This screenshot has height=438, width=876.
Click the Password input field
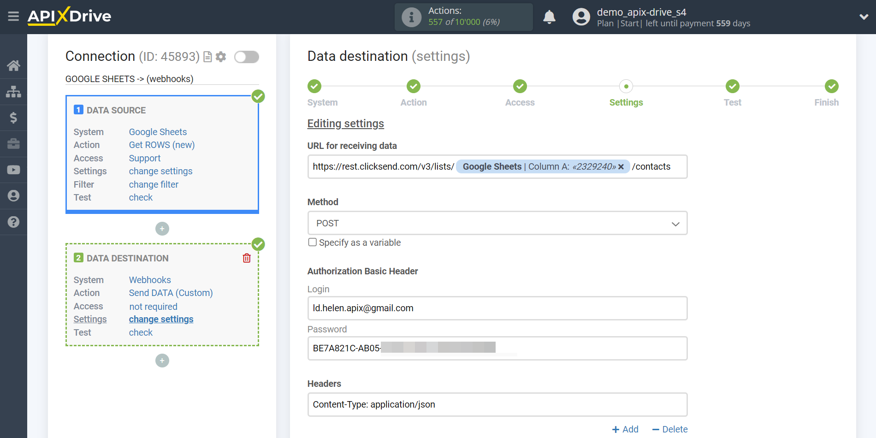tap(497, 348)
